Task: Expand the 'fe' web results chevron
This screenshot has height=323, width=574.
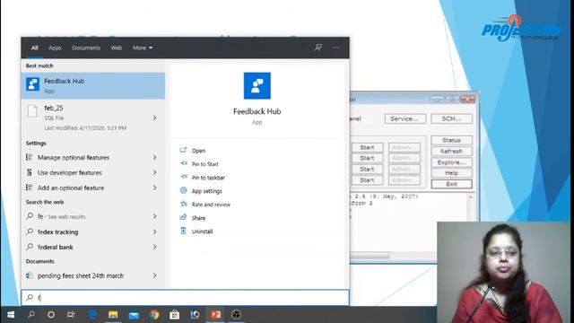Action: pyautogui.click(x=155, y=216)
